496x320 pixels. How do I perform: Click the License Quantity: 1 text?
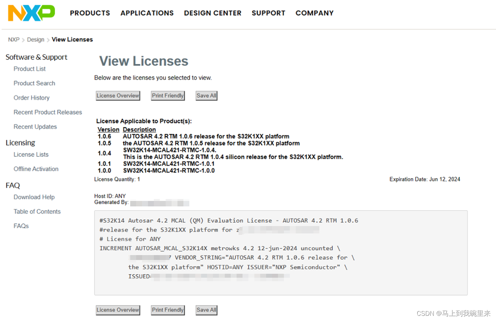[x=117, y=179]
